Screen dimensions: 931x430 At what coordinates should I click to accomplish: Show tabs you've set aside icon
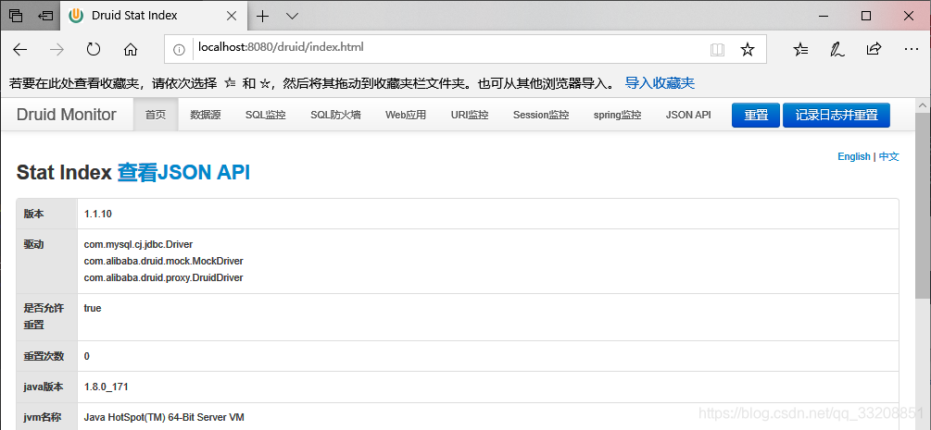16,16
